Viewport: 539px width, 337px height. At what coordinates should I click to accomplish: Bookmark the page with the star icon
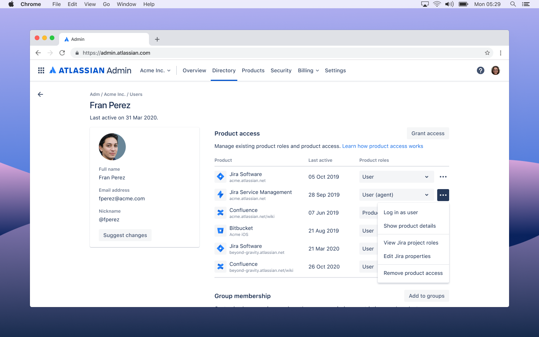tap(487, 53)
